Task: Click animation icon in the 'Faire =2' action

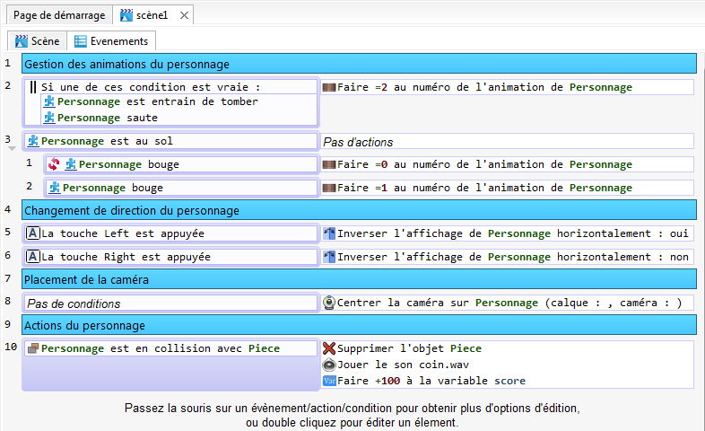Action: tap(329, 87)
